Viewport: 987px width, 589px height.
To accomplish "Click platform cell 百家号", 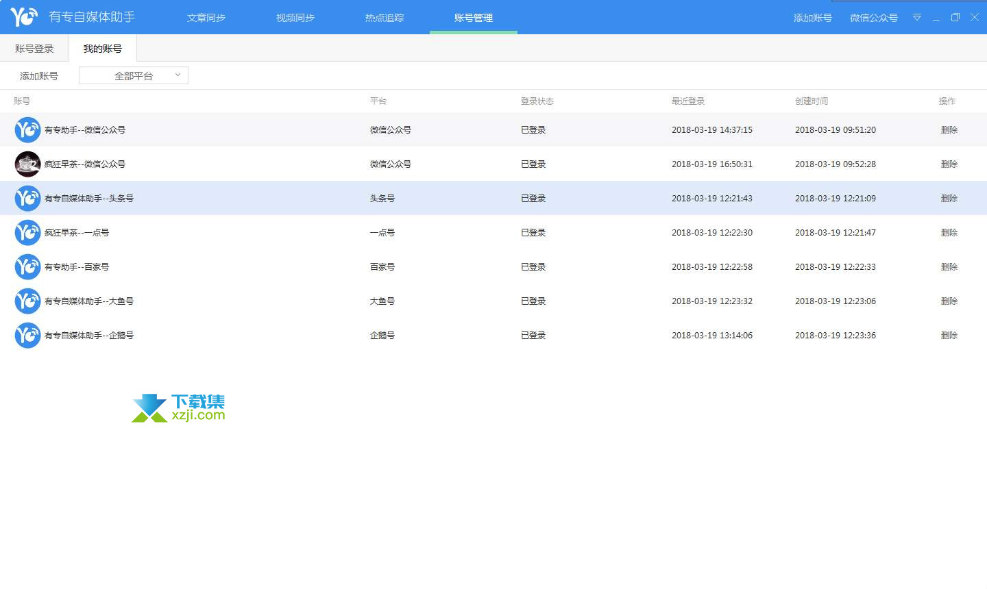I will 382,267.
